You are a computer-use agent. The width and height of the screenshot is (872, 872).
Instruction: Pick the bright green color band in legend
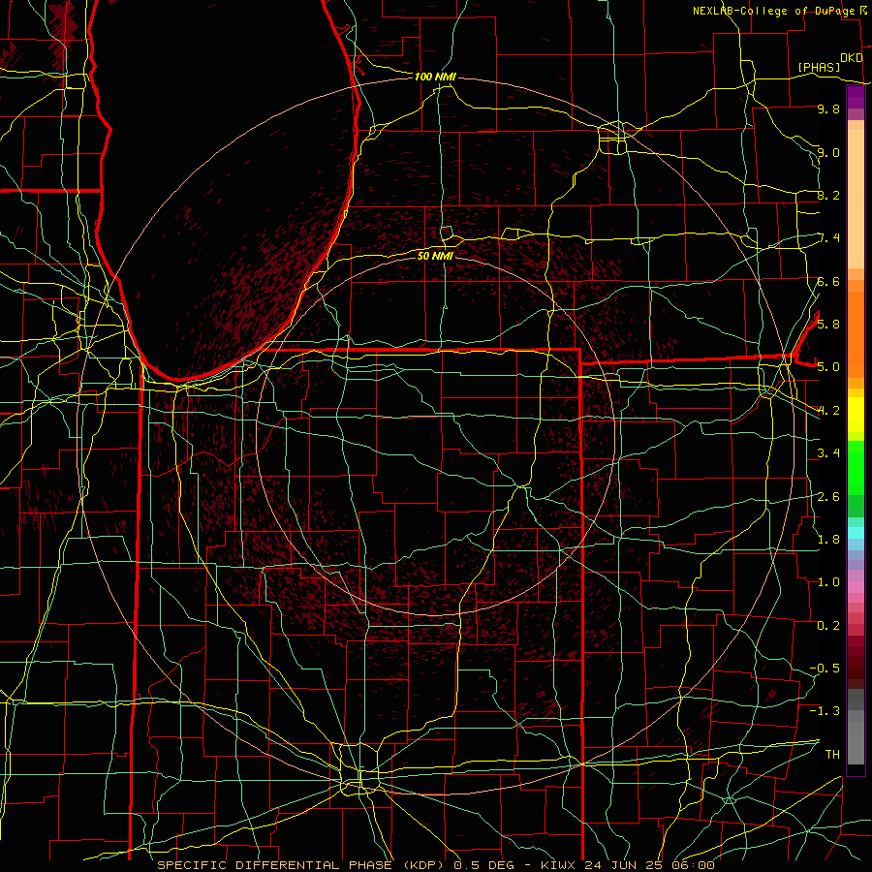[856, 467]
